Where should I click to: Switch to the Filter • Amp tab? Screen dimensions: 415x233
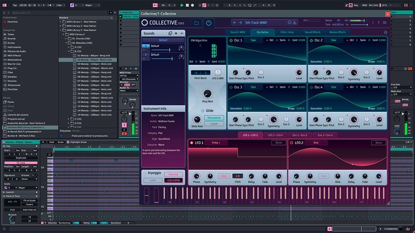[x=287, y=32]
